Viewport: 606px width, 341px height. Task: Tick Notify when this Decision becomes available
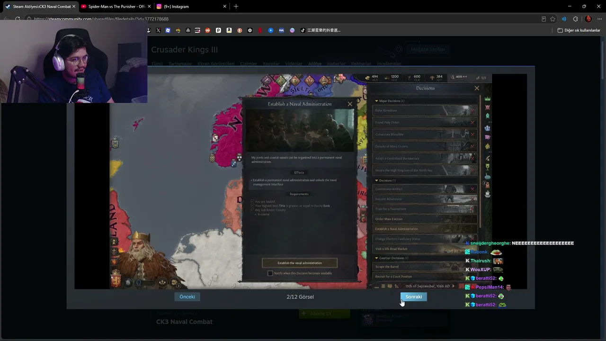pyautogui.click(x=270, y=273)
